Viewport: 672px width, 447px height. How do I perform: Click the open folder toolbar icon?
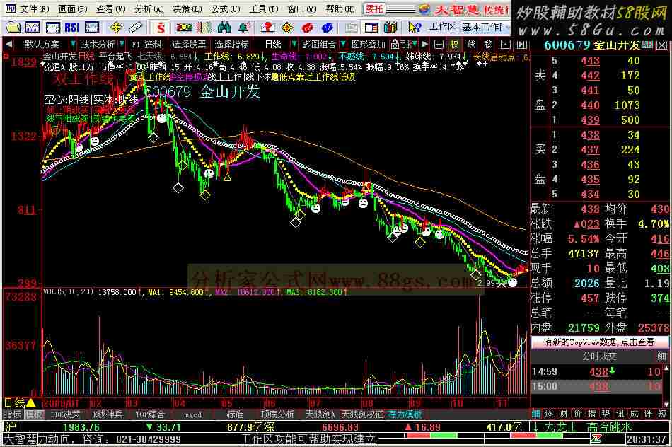13,28
